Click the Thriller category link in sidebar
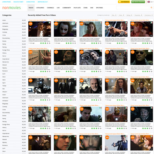Image resolution: width=154 pixels, height=154 pixels. point(5,86)
